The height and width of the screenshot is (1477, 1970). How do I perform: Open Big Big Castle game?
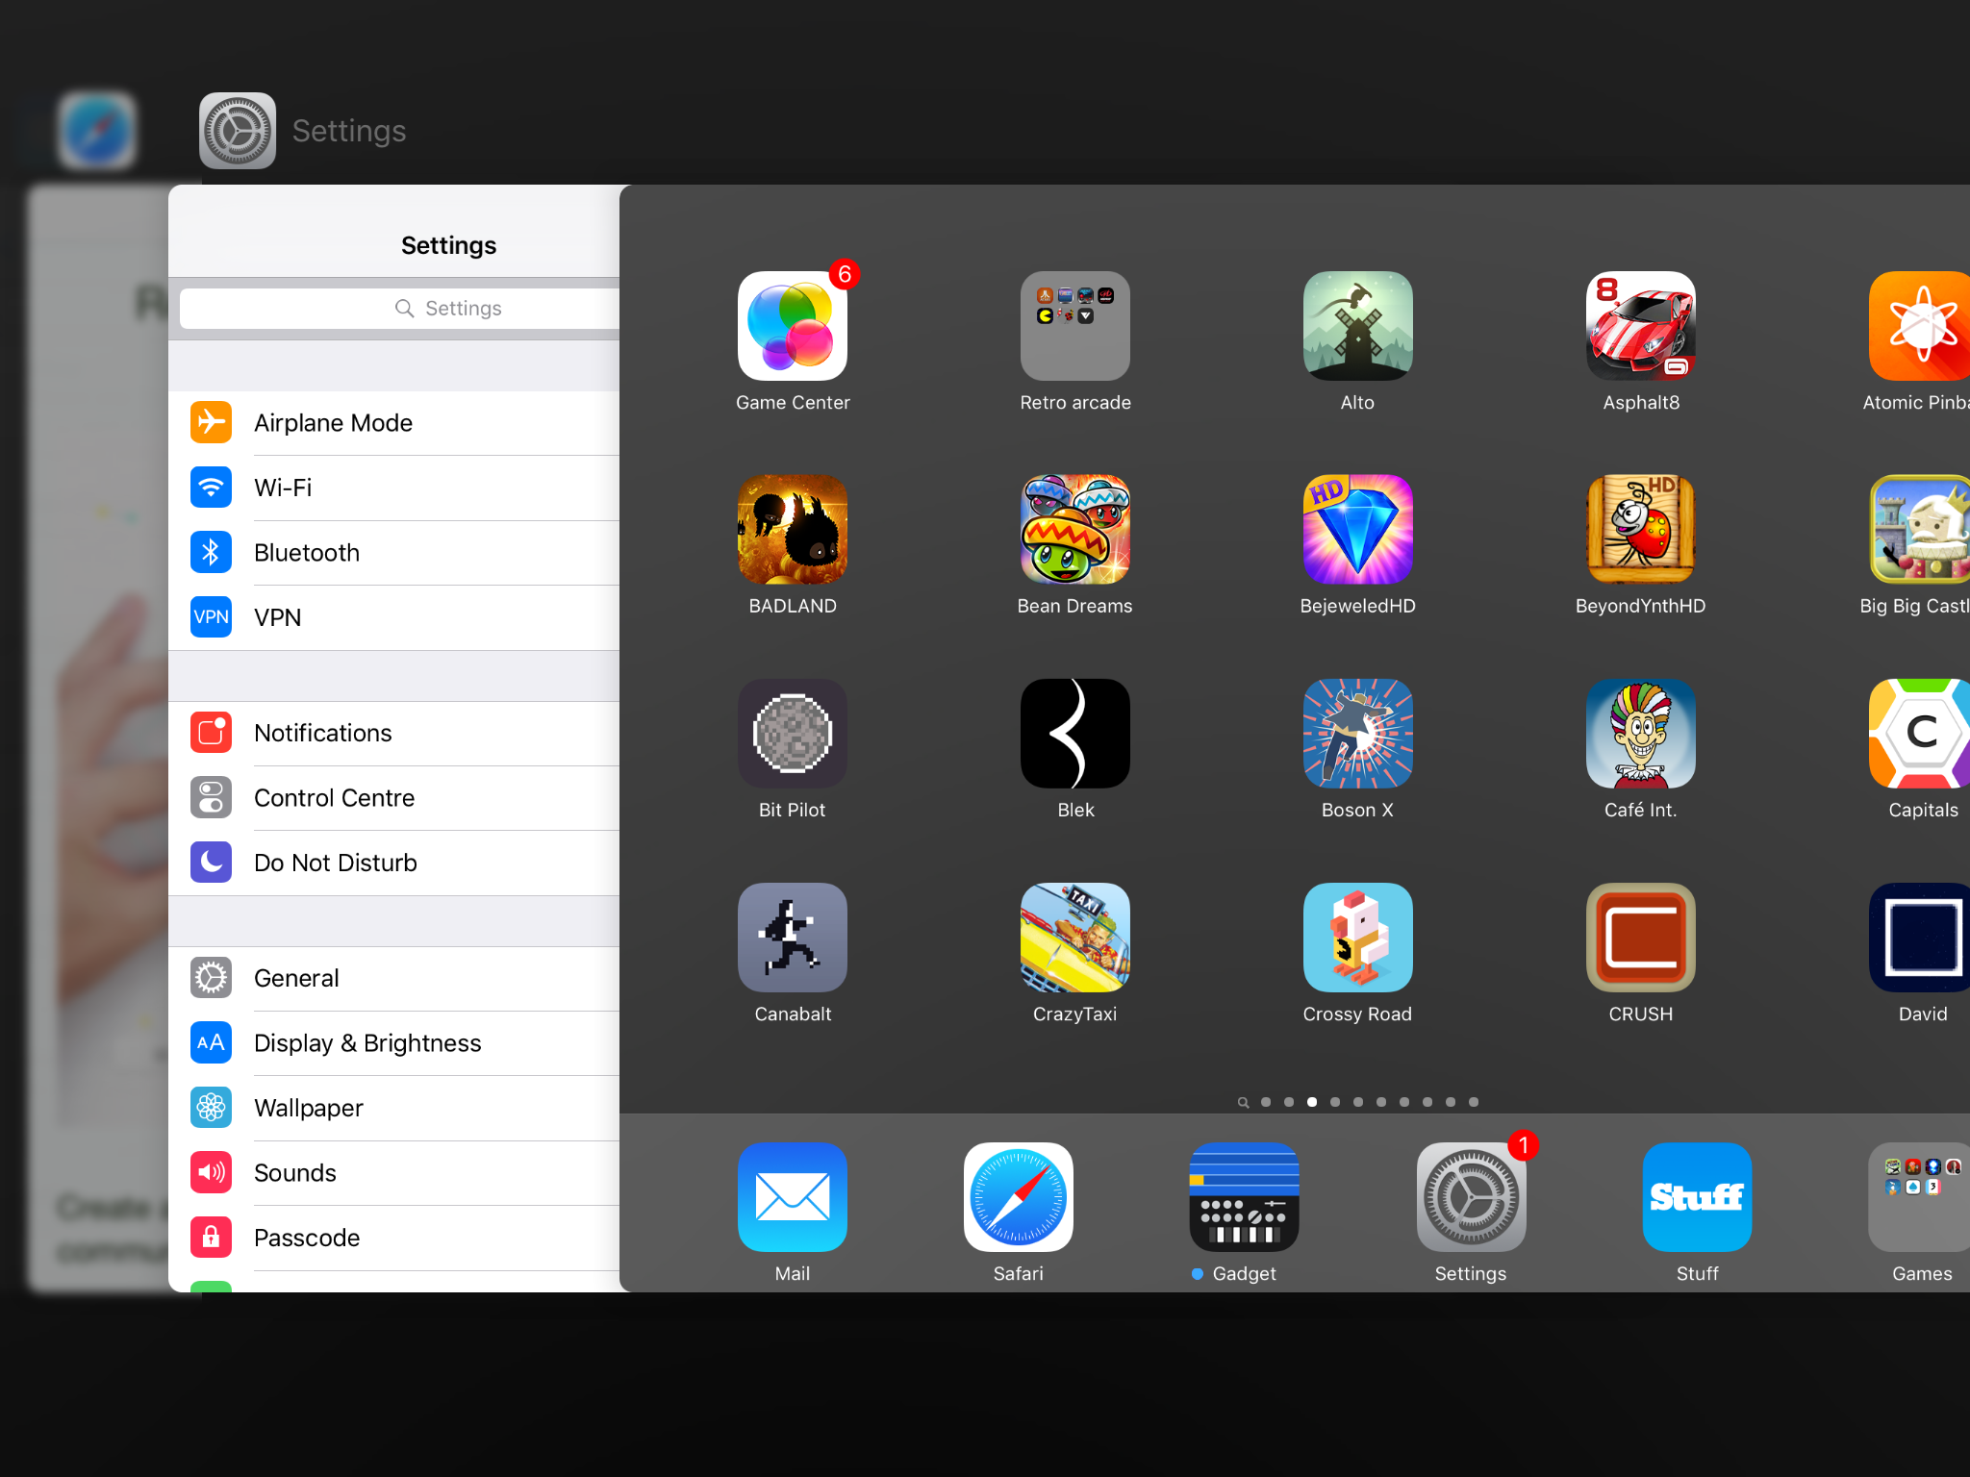pos(1920,530)
